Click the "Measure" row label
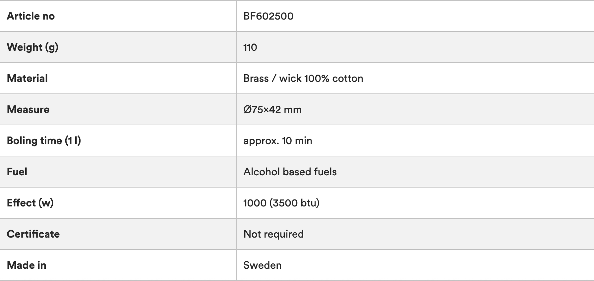This screenshot has height=281, width=594. click(28, 109)
